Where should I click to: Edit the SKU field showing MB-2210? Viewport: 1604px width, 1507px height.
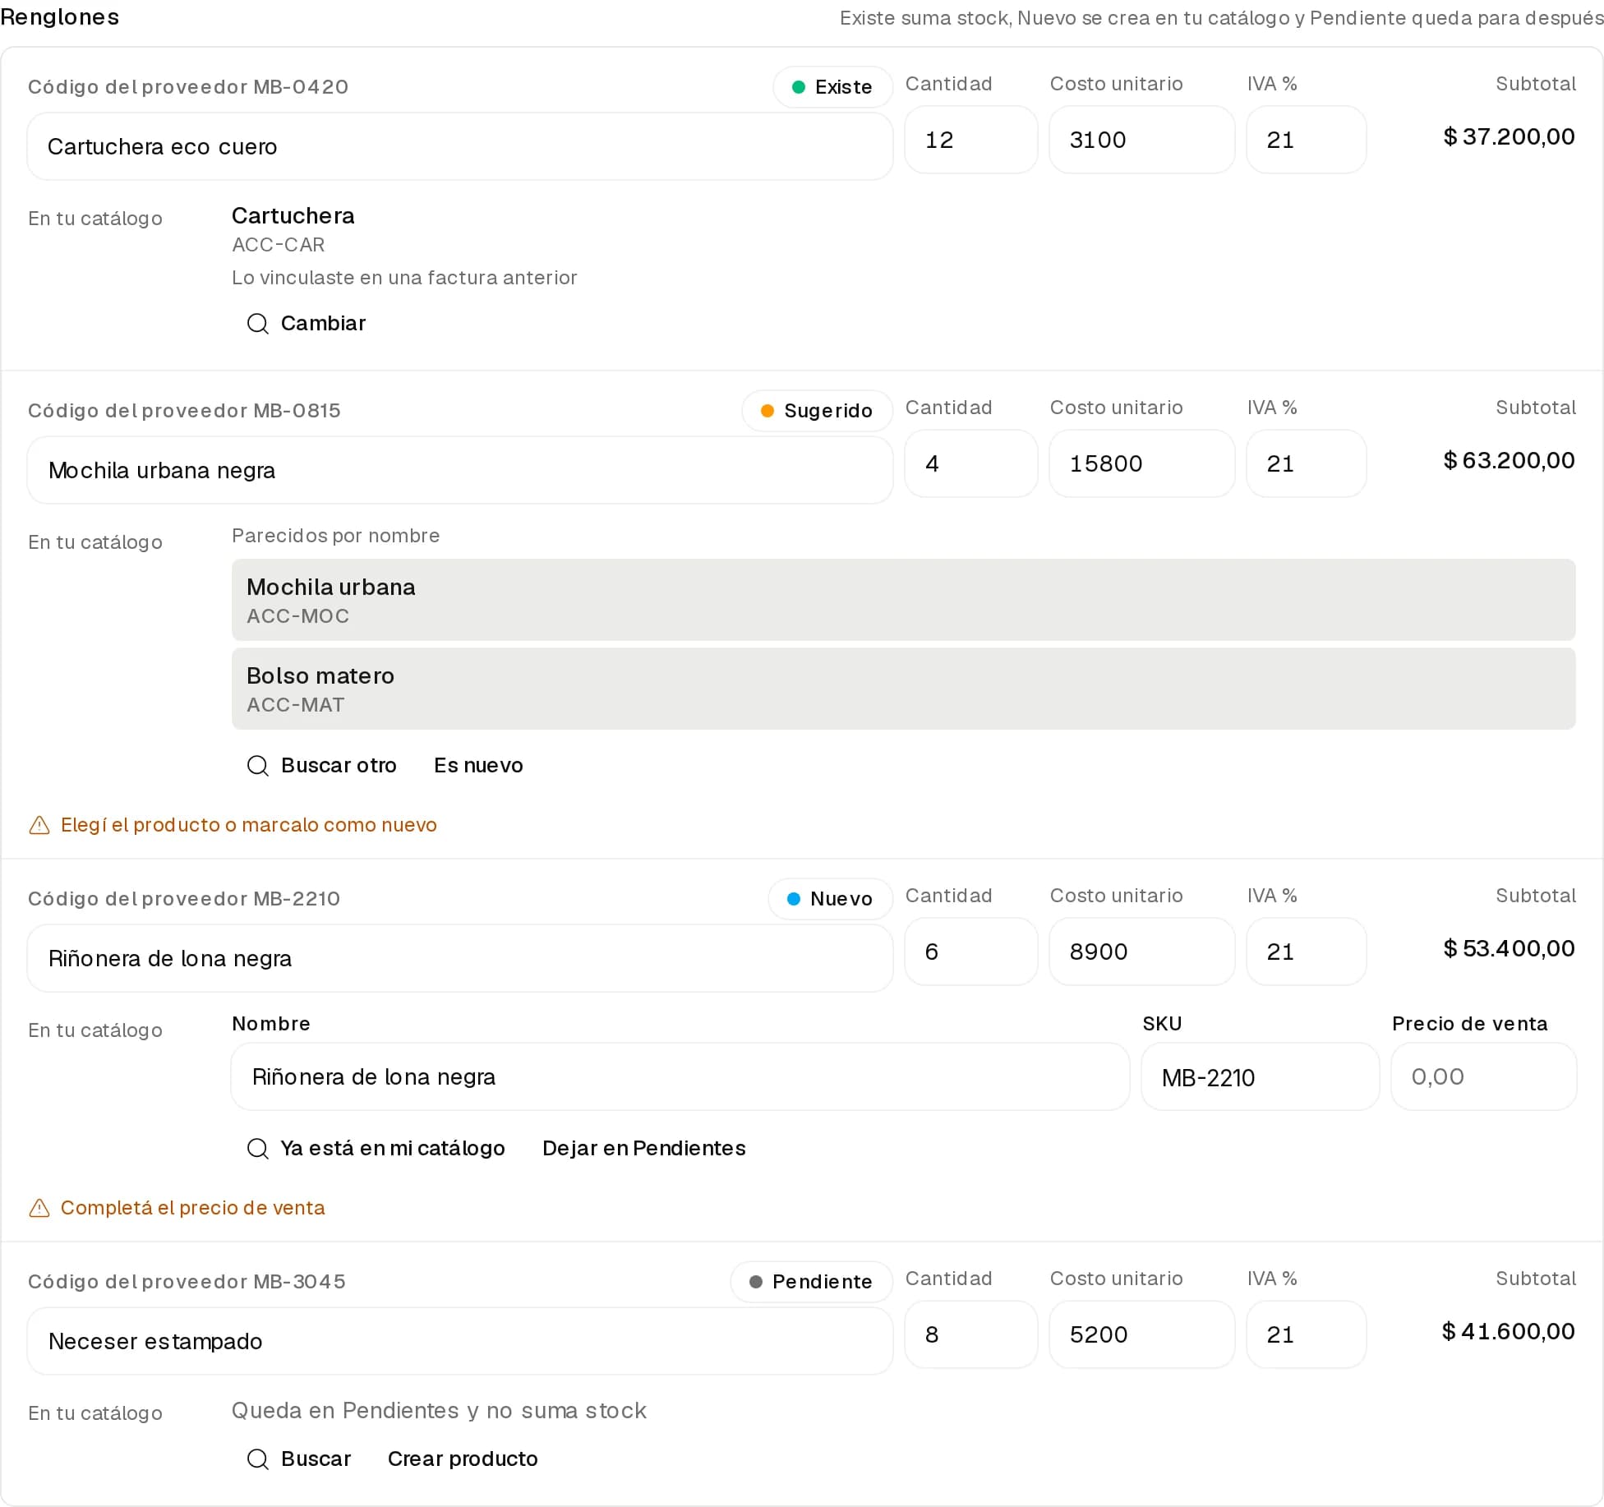(x=1261, y=1076)
